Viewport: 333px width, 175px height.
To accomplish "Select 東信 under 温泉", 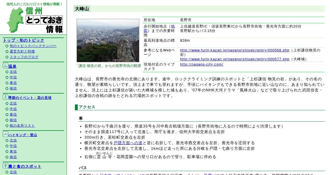I will [13, 83].
